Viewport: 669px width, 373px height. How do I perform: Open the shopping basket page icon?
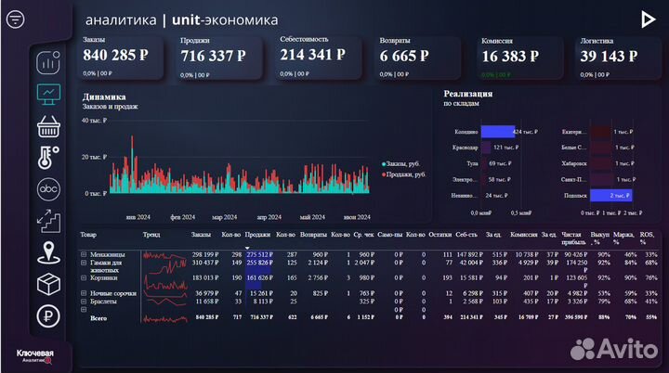(x=48, y=125)
